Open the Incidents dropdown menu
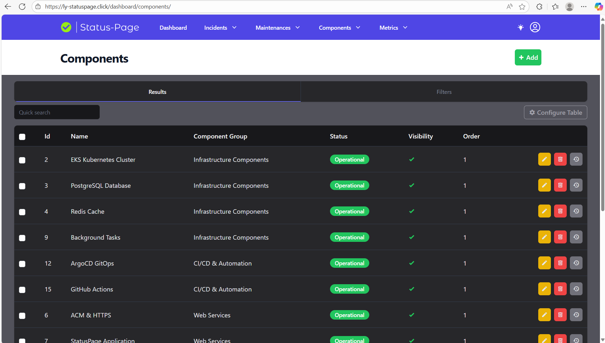The height and width of the screenshot is (343, 605). tap(220, 28)
